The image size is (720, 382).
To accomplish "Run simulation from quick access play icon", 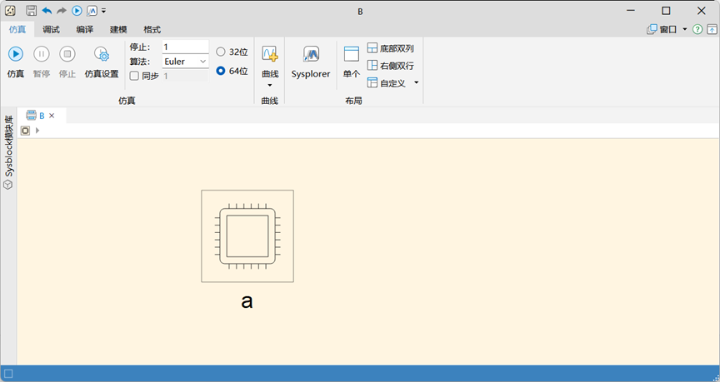I will [77, 11].
